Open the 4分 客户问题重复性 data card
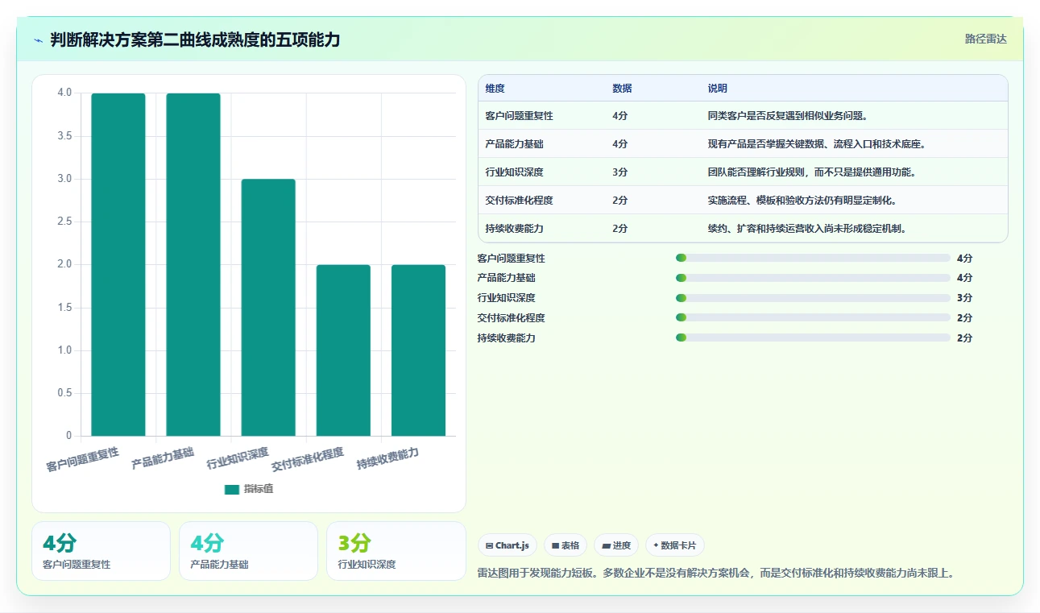Screen dimensions: 1040x613 click(102, 551)
